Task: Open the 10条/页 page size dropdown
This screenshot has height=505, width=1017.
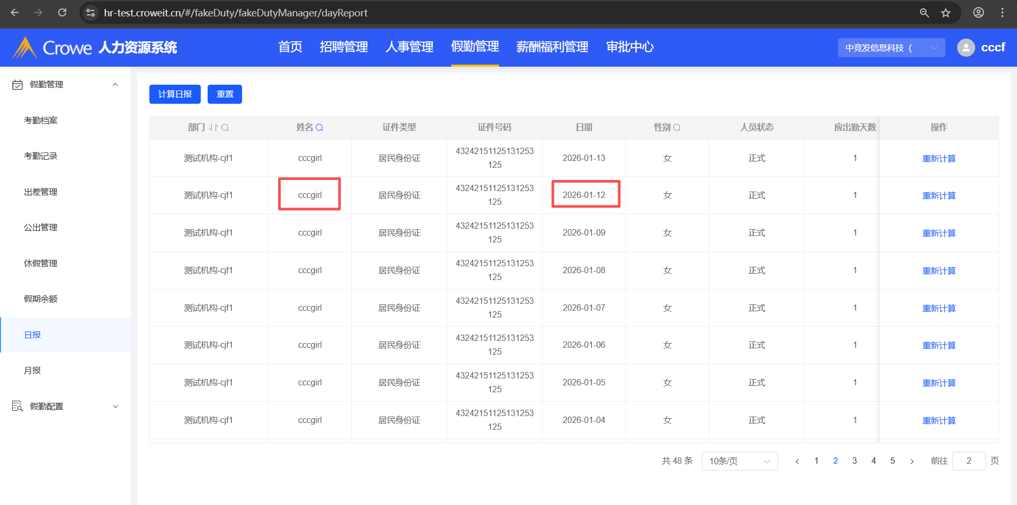Action: [x=739, y=461]
